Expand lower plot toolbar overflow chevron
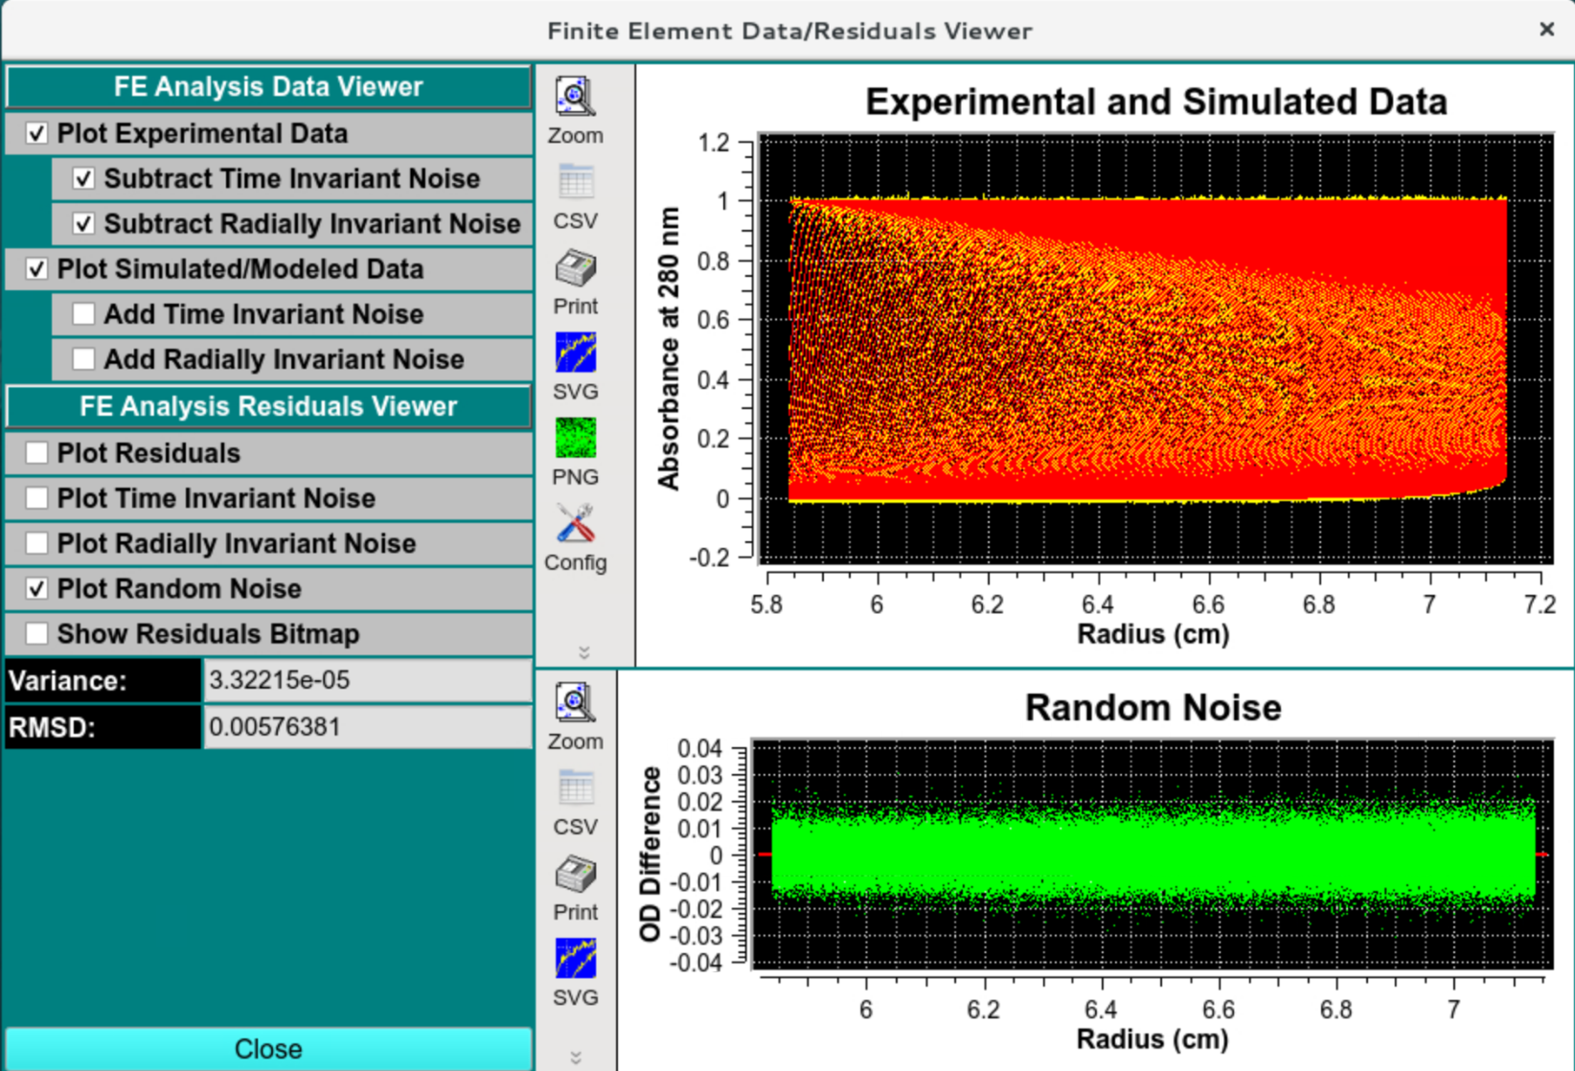 pos(576,1058)
